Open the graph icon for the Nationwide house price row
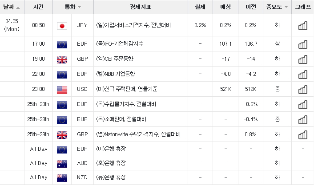The width and height of the screenshot is (314, 185). [x=303, y=135]
